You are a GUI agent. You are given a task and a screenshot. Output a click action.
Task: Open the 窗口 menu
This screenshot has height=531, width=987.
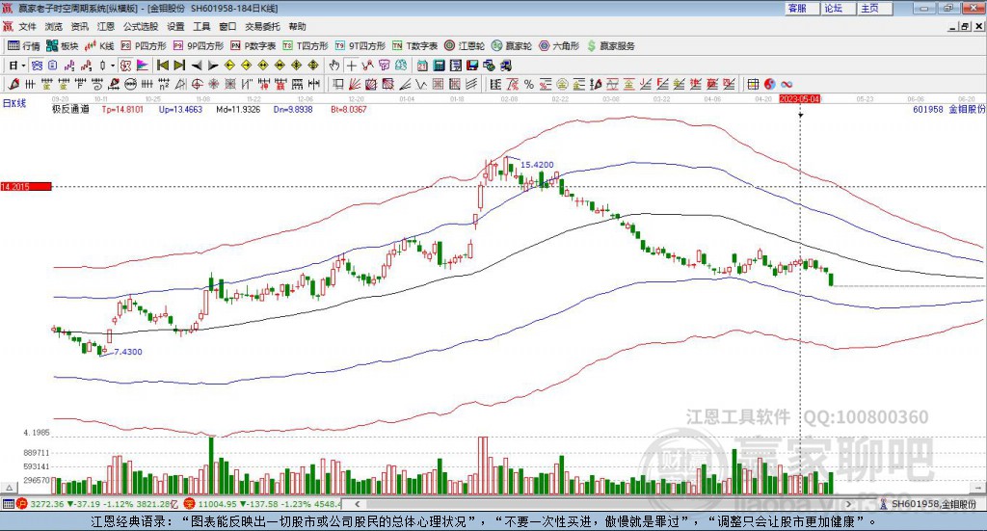pos(227,26)
